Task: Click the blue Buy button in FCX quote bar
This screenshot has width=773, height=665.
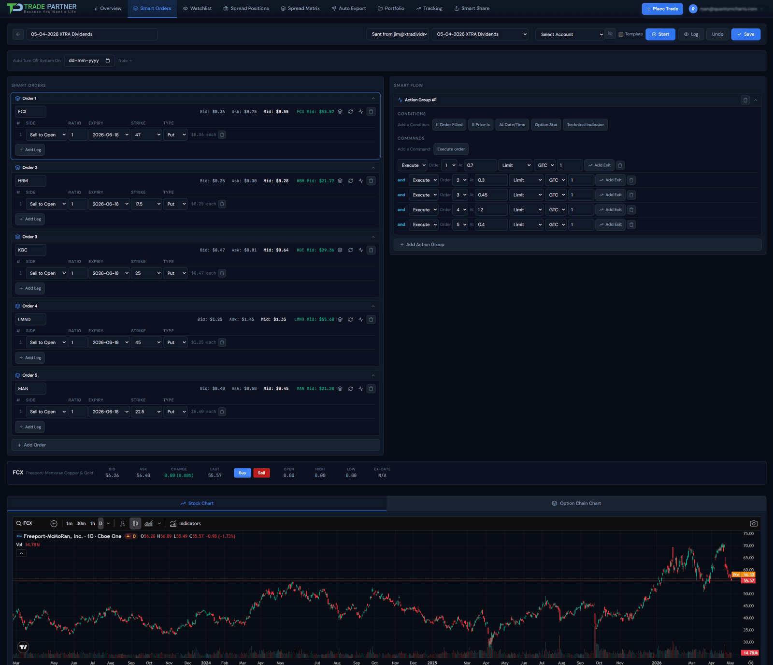Action: pyautogui.click(x=243, y=473)
